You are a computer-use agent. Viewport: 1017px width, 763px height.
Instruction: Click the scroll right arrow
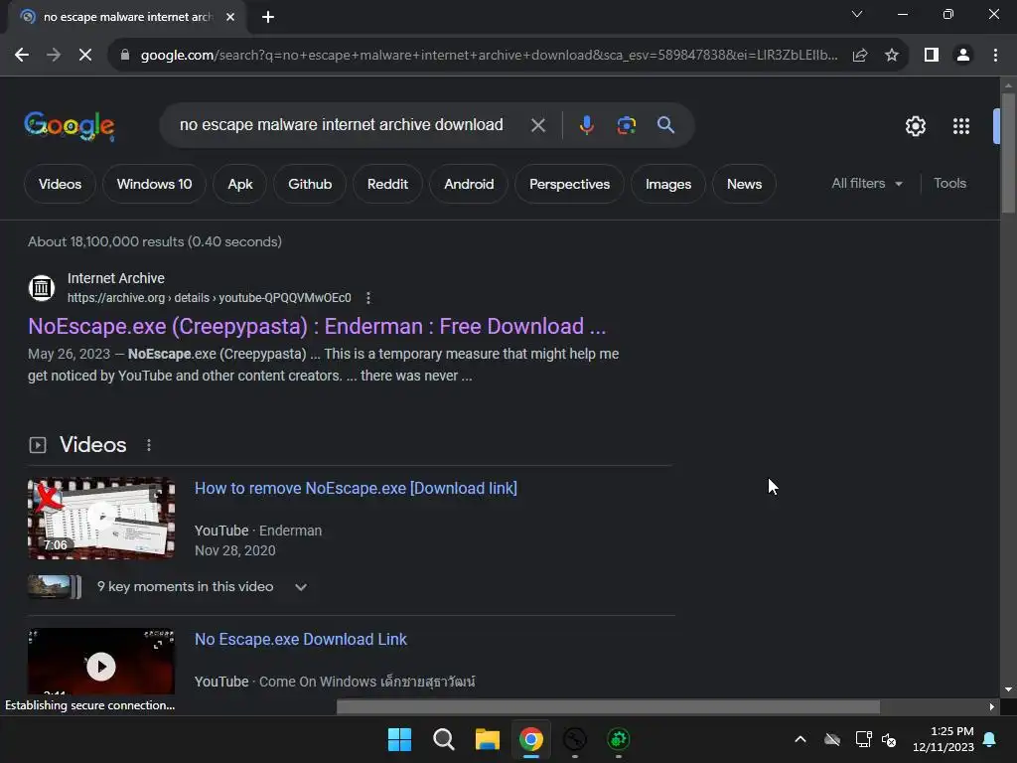992,706
